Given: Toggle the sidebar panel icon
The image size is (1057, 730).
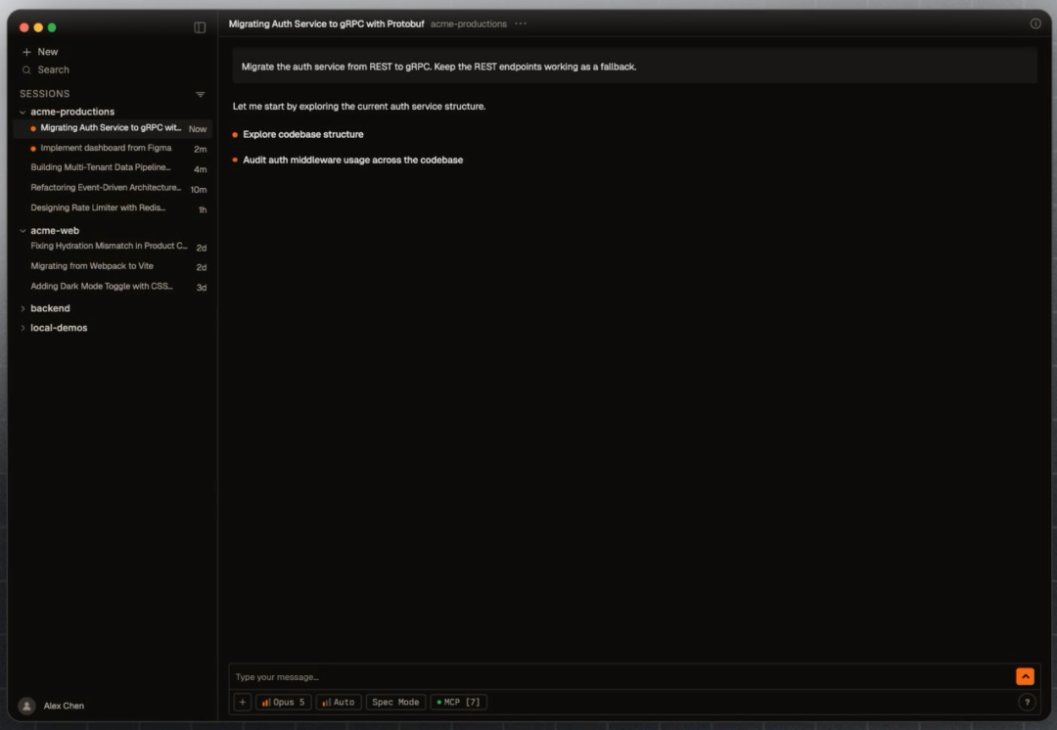Looking at the screenshot, I should pyautogui.click(x=200, y=27).
